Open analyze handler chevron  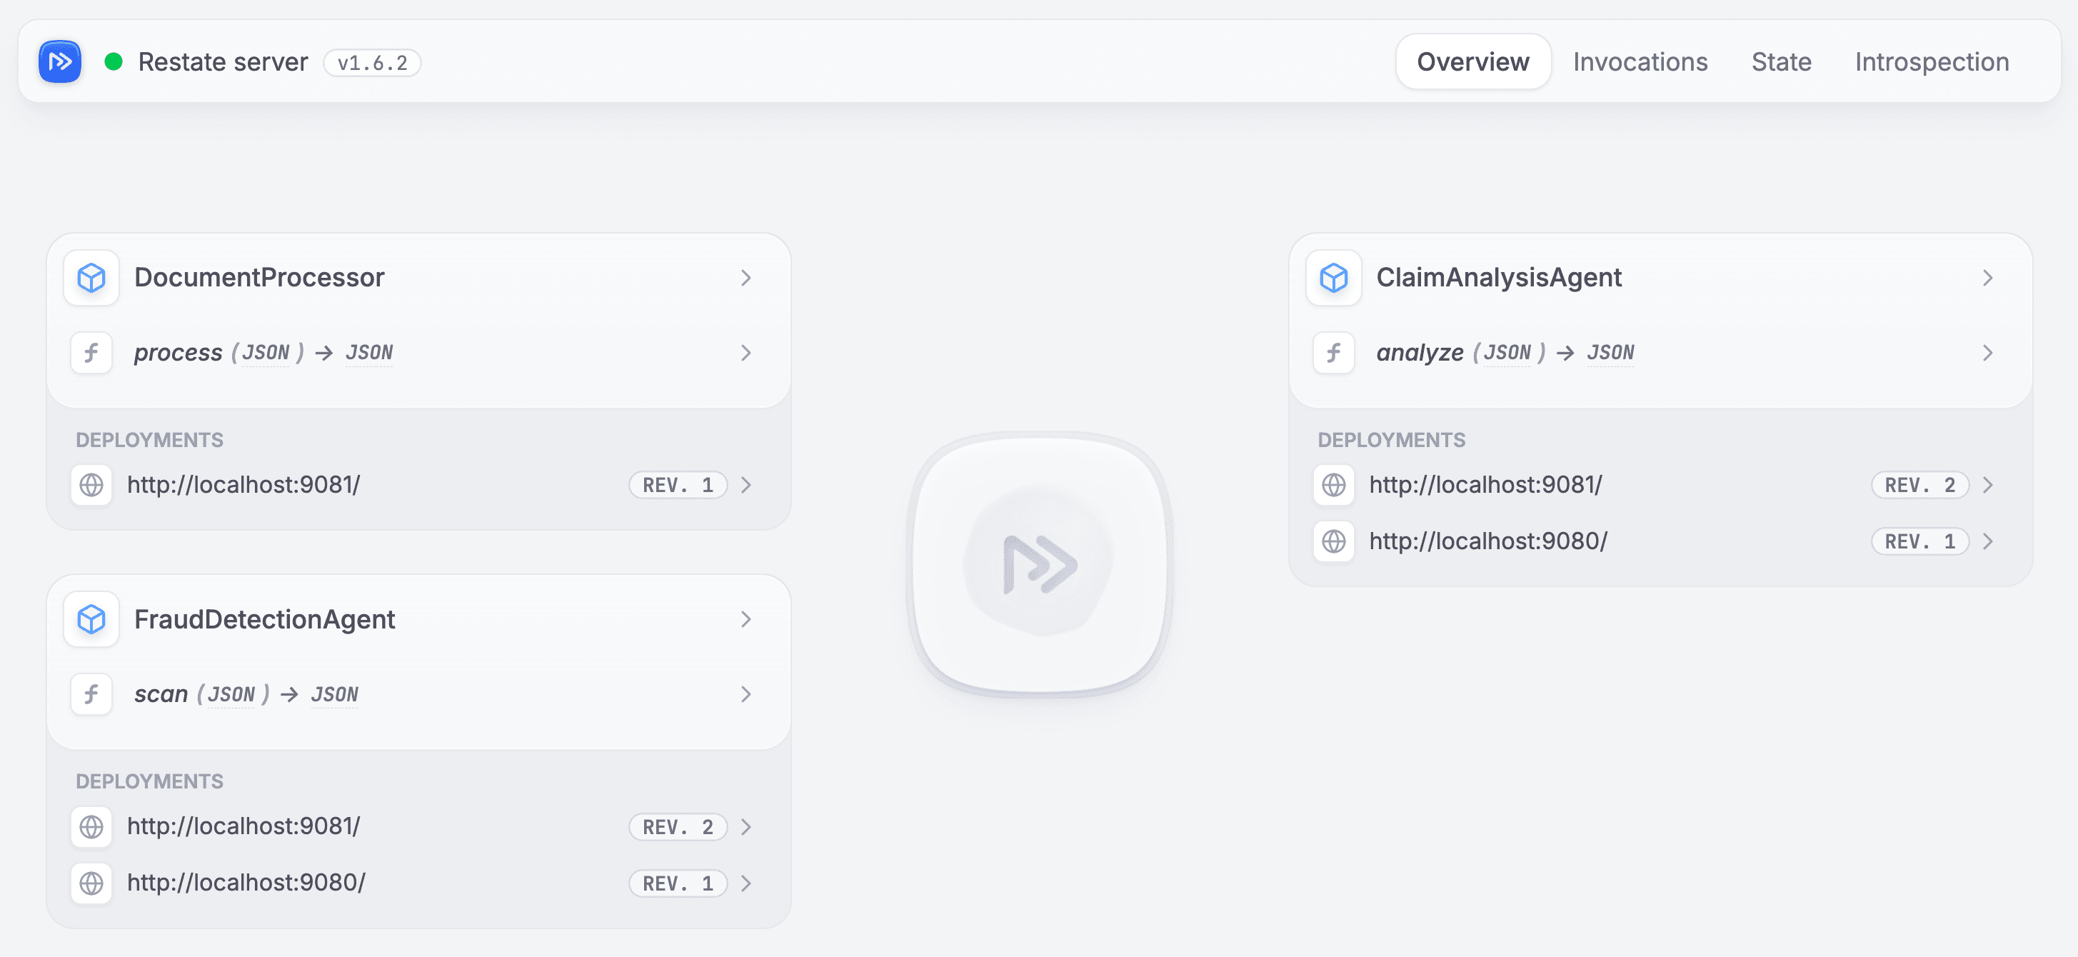(1987, 353)
